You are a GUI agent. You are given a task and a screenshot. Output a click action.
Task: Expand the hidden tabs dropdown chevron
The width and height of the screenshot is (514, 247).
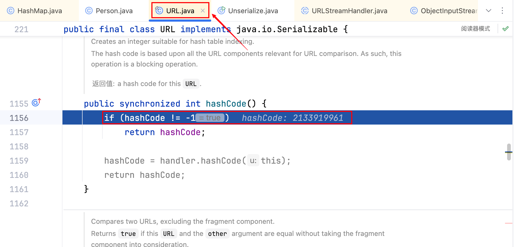coord(489,11)
